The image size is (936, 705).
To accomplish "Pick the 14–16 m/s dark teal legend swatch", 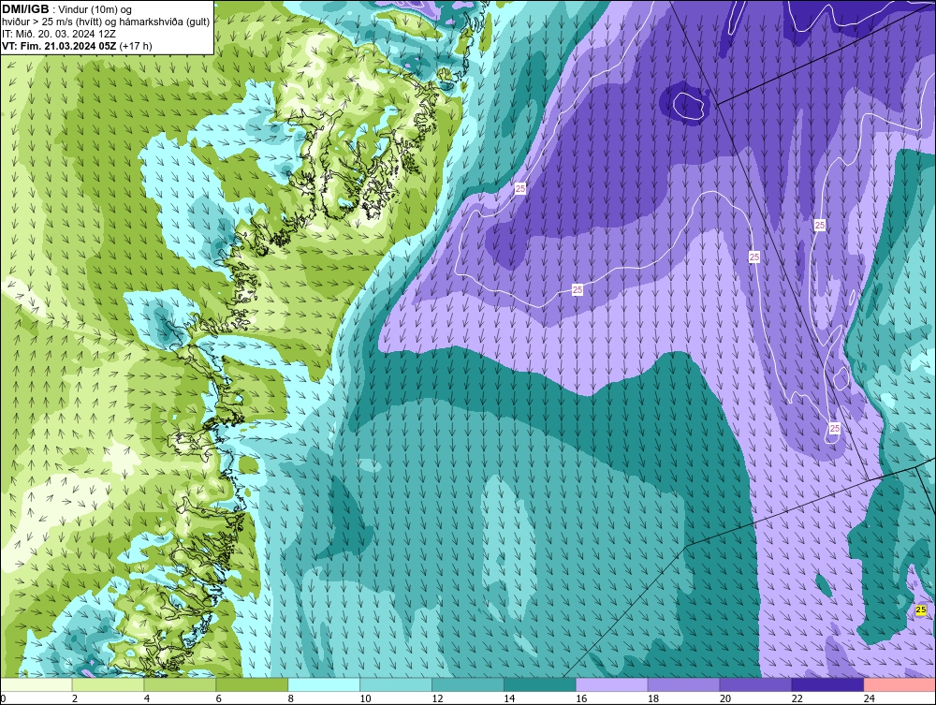I will 540,684.
